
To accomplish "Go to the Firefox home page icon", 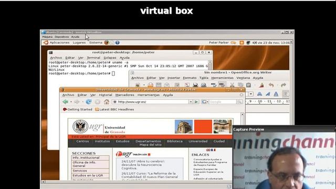I will pos(107,102).
